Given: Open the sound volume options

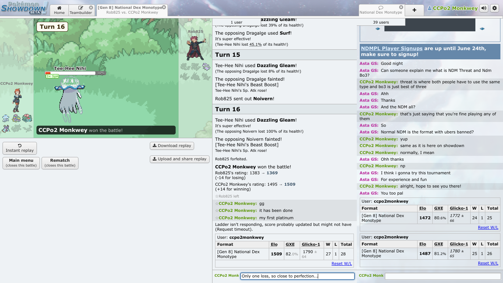Looking at the screenshot, I should (483, 8).
